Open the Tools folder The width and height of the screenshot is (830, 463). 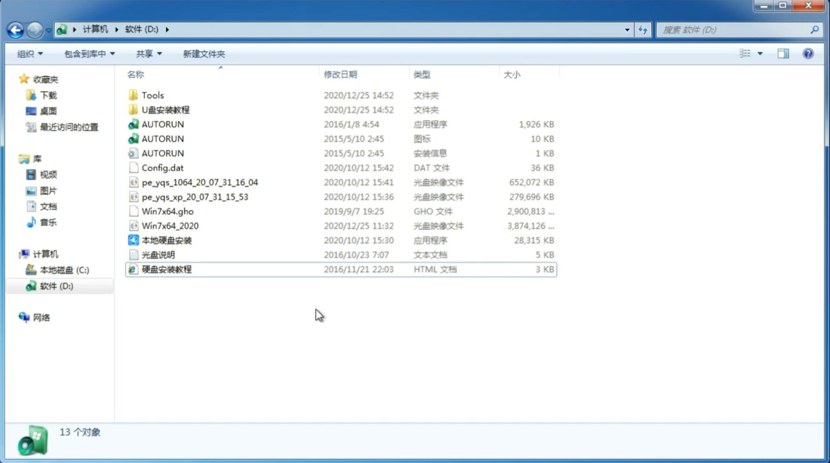pyautogui.click(x=153, y=95)
